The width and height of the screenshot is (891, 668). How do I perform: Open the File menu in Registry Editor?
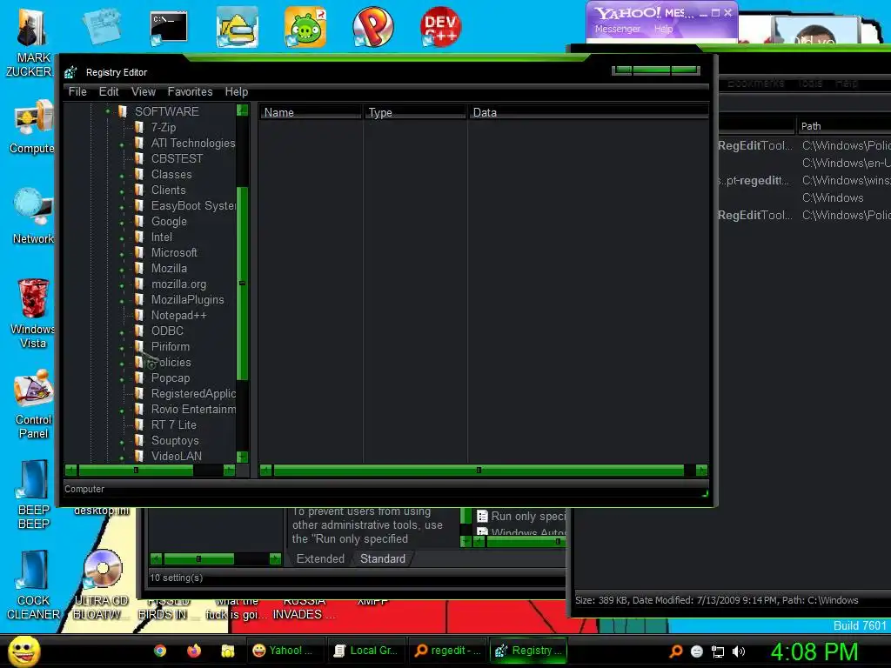(x=77, y=91)
